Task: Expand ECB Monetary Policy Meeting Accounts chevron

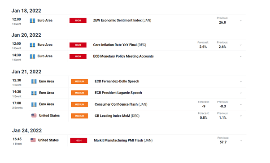Action: click(241, 56)
